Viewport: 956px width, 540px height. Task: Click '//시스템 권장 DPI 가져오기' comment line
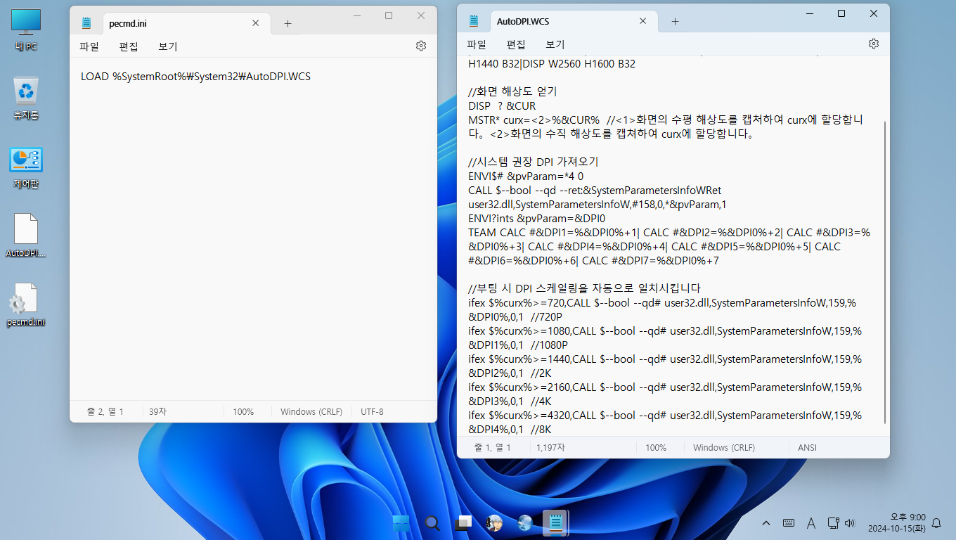point(534,162)
